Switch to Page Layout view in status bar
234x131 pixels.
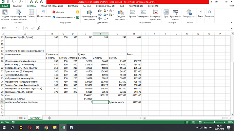coord(194,122)
